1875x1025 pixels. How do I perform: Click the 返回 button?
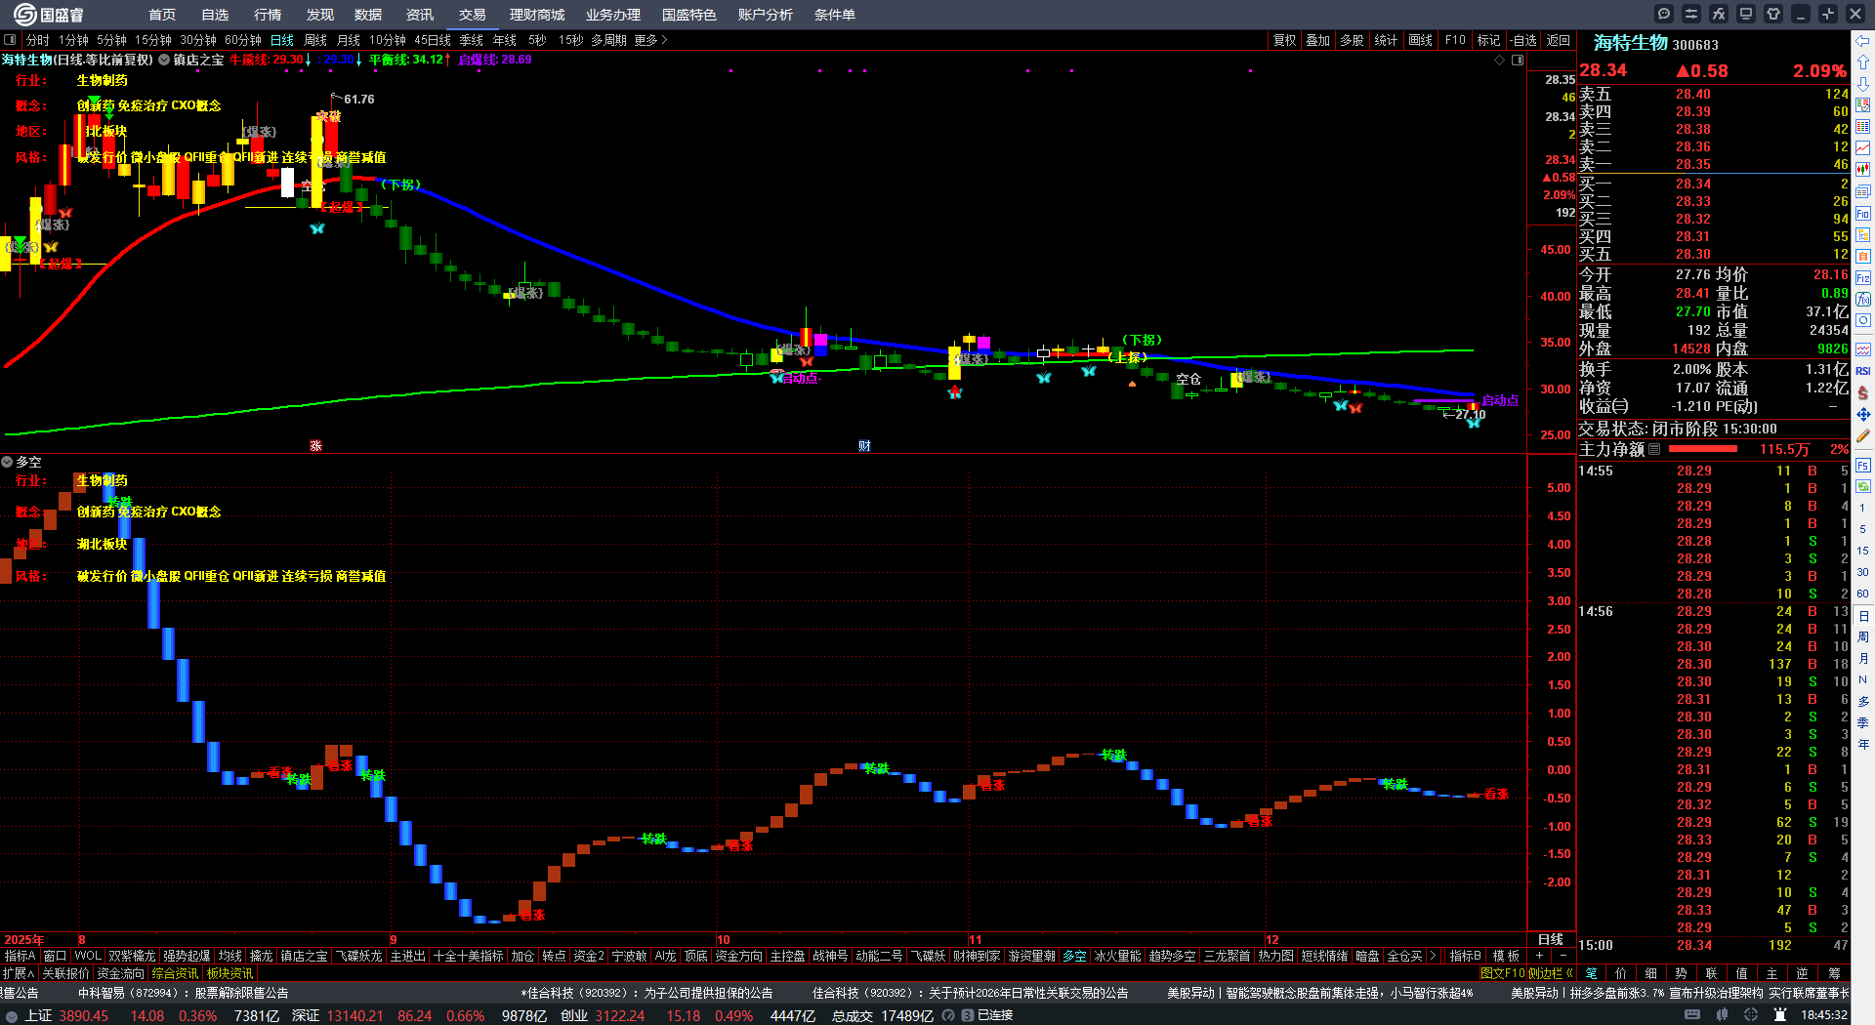pyautogui.click(x=1559, y=40)
